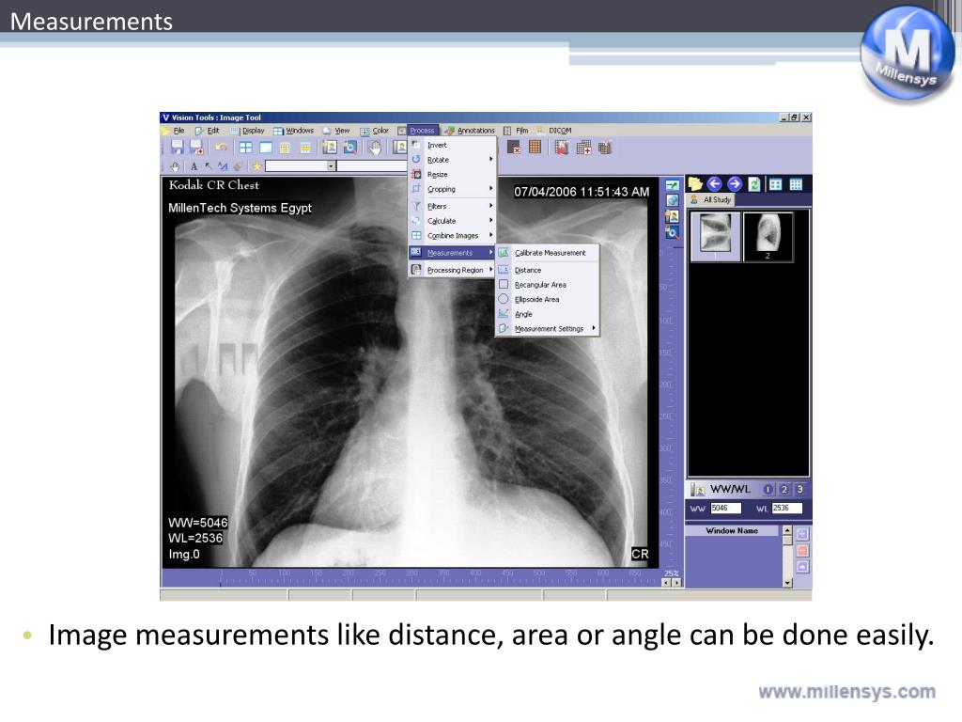This screenshot has width=962, height=722.
Task: Click the Undo arrow toolbar icon
Action: pos(222,148)
